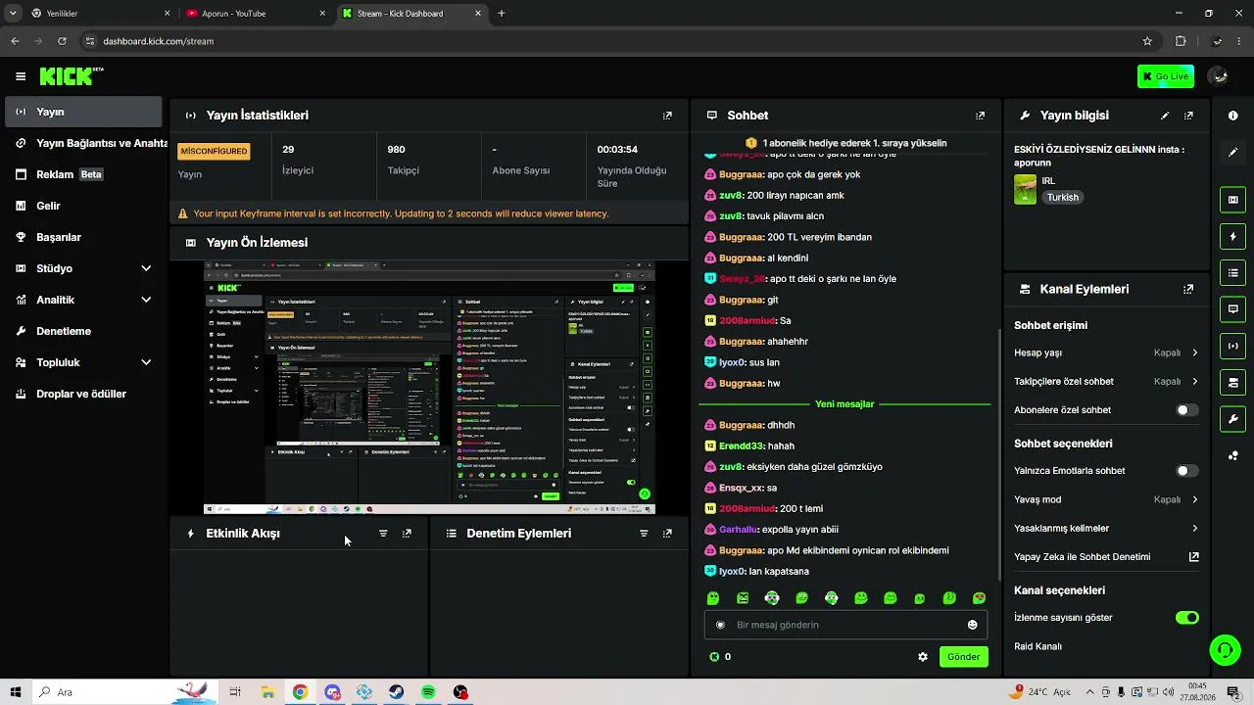Viewport: 1254px width, 705px height.
Task: Open Yavaş mod setting
Action: (x=1106, y=499)
